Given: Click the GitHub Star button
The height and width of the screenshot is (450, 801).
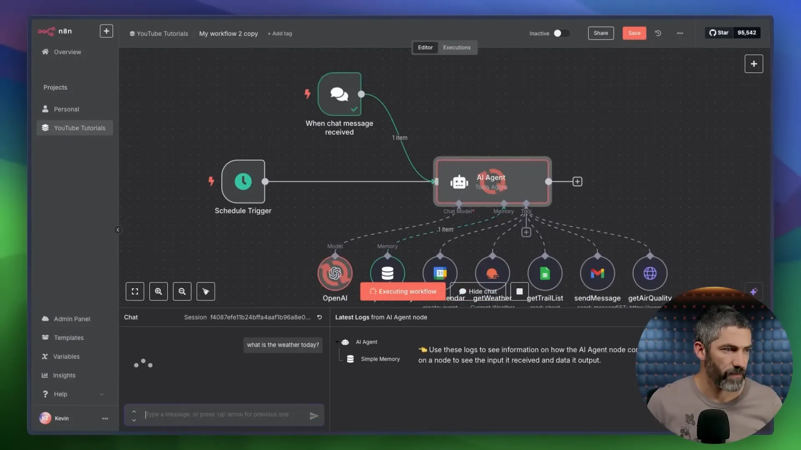Looking at the screenshot, I should 719,32.
